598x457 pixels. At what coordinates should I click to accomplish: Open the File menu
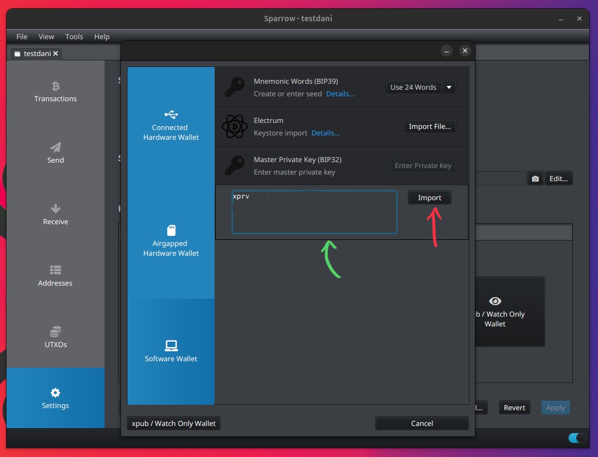point(22,36)
